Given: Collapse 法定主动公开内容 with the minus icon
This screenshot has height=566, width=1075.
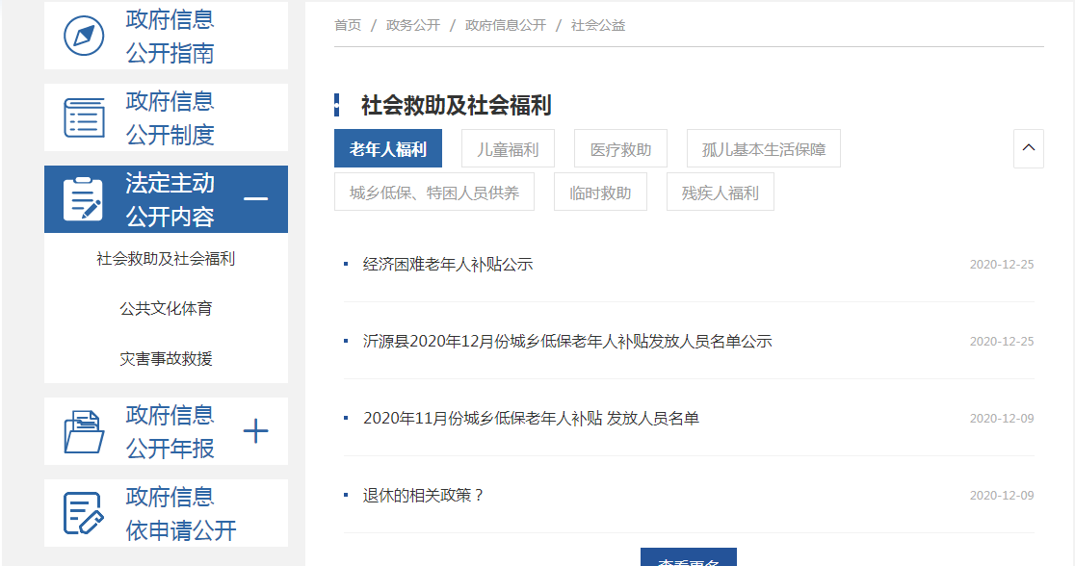Looking at the screenshot, I should (255, 199).
